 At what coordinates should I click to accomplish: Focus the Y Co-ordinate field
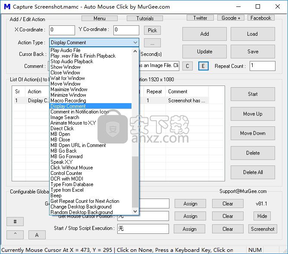click(126, 30)
